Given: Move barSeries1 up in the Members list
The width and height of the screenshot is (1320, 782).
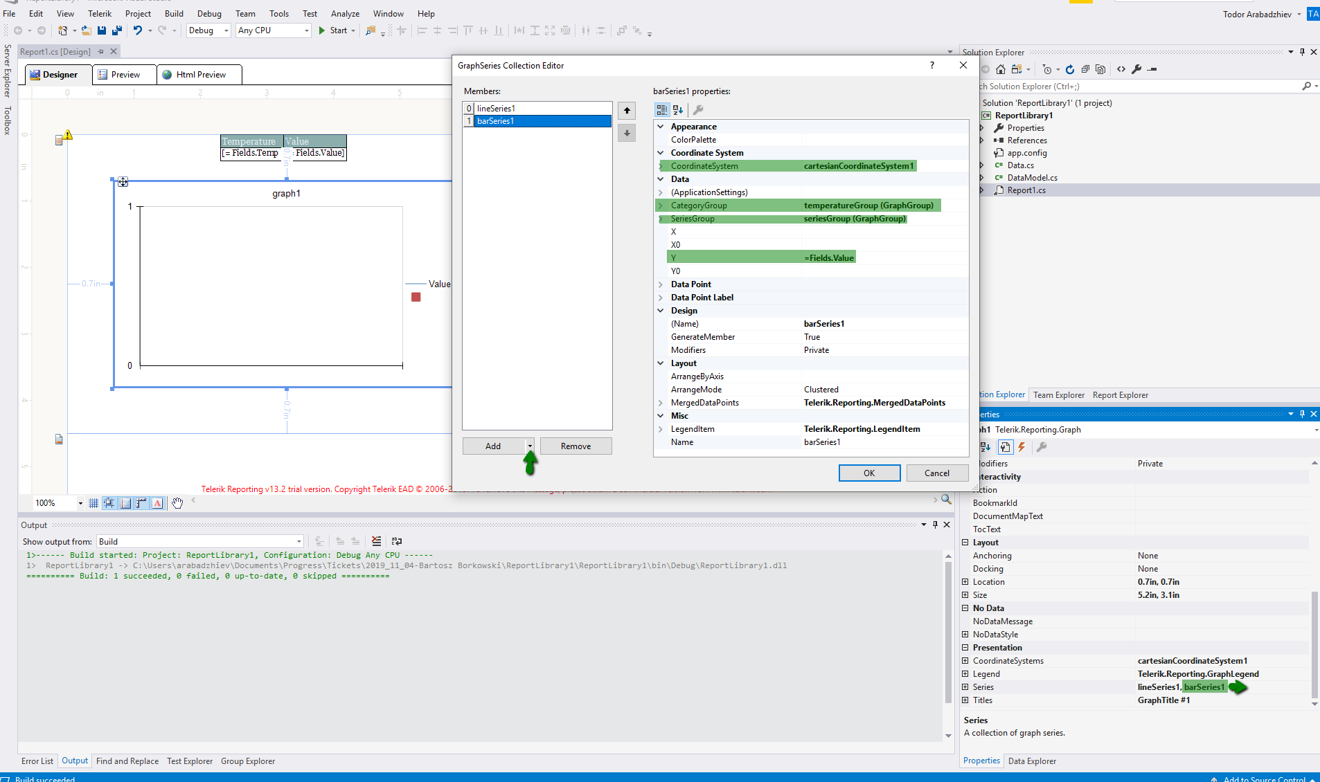Looking at the screenshot, I should tap(627, 111).
